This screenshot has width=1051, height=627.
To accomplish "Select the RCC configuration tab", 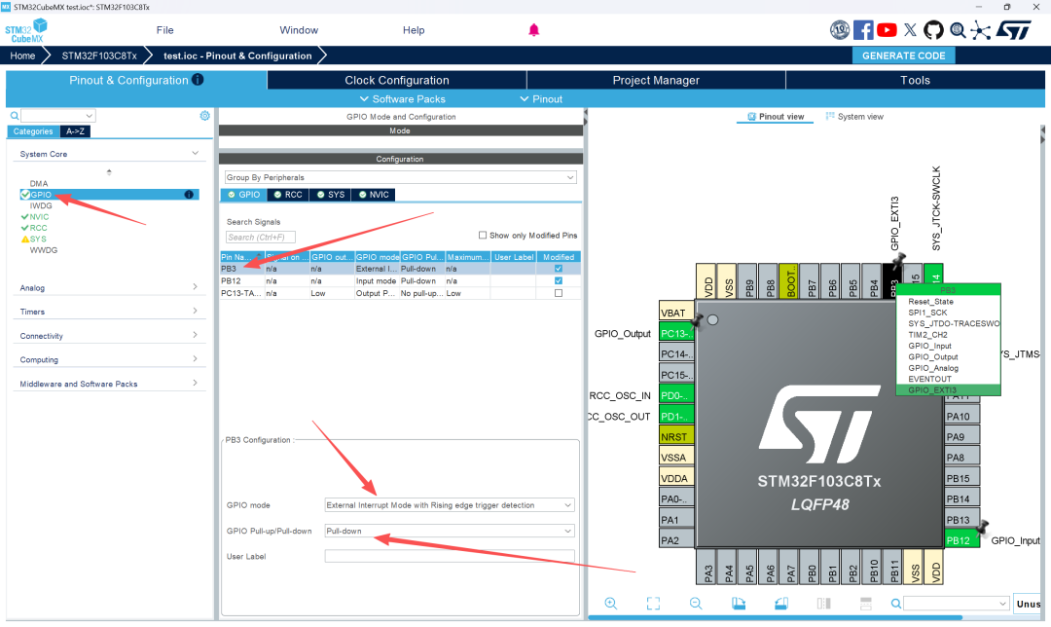I will point(288,195).
